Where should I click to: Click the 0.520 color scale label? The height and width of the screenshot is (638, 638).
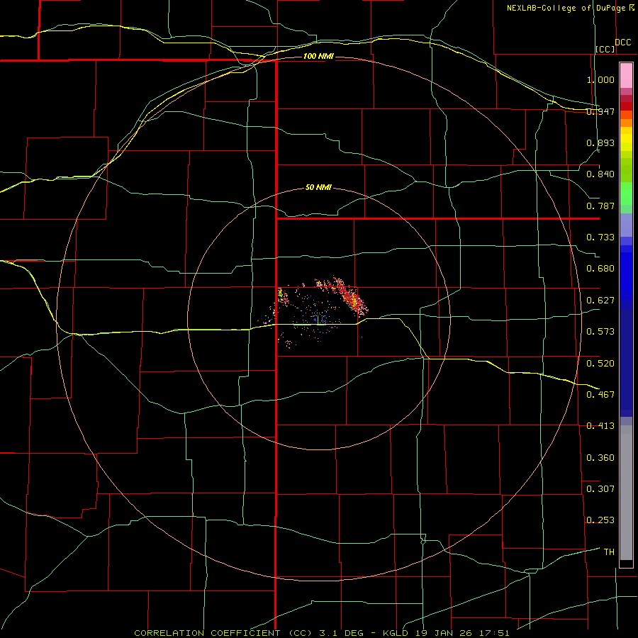tap(600, 364)
